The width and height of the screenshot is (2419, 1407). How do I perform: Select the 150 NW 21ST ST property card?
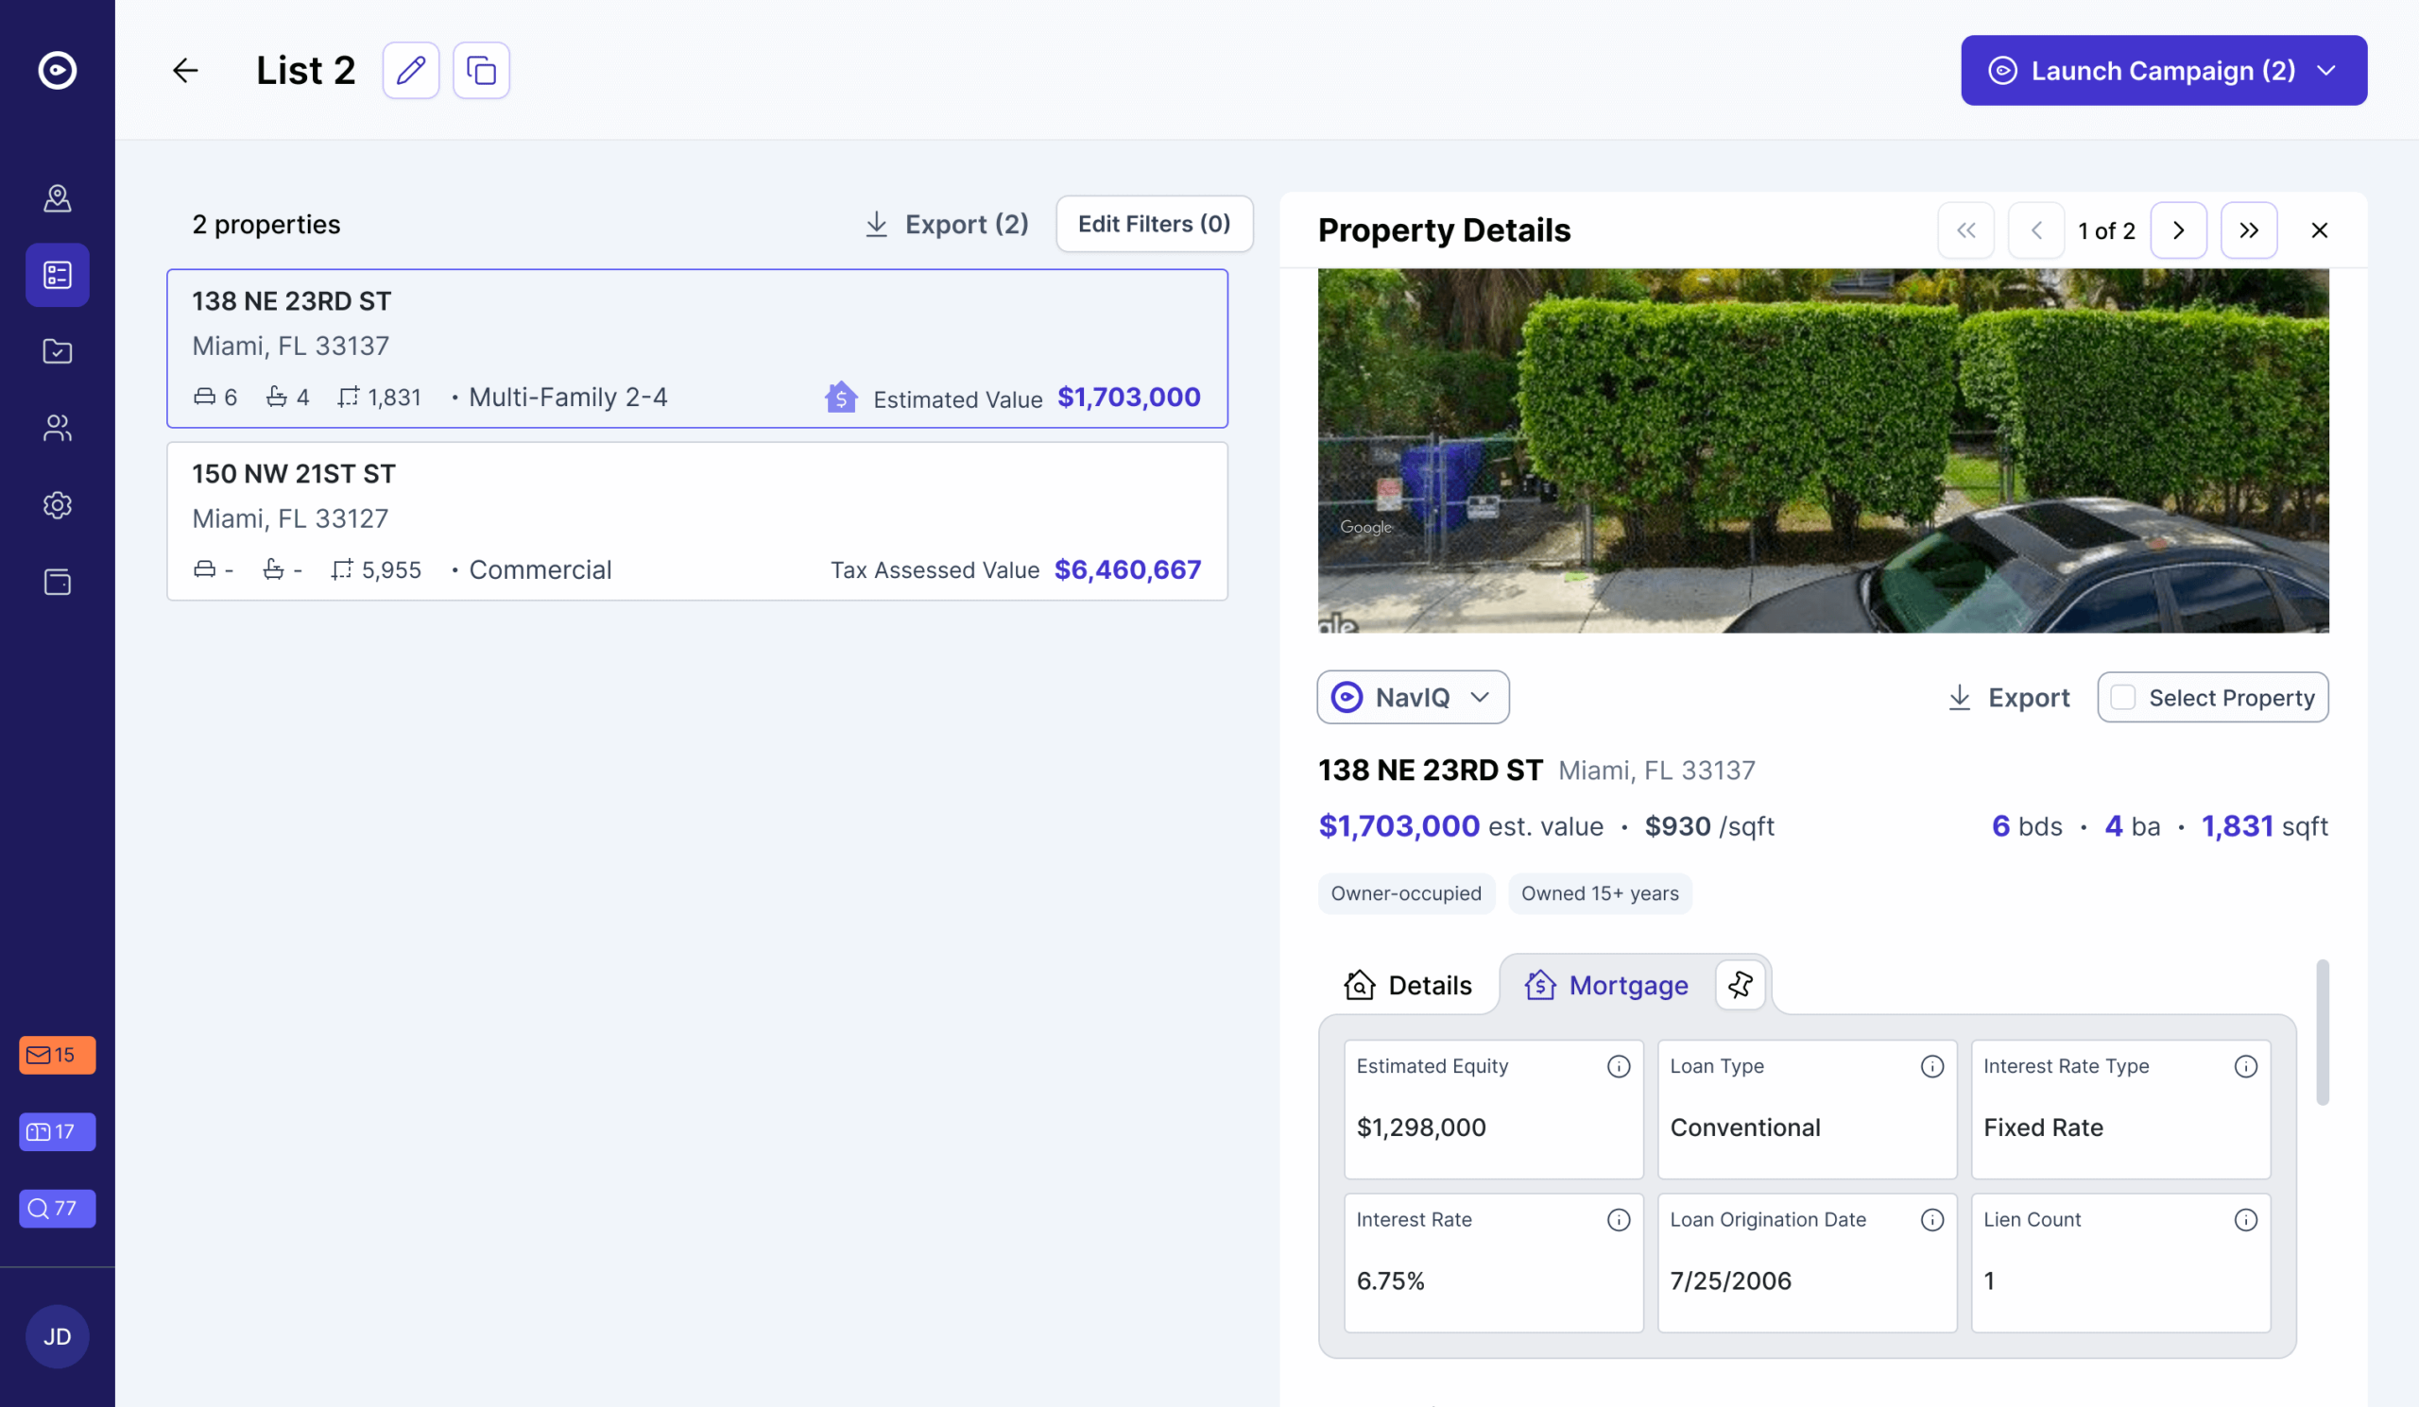click(697, 521)
